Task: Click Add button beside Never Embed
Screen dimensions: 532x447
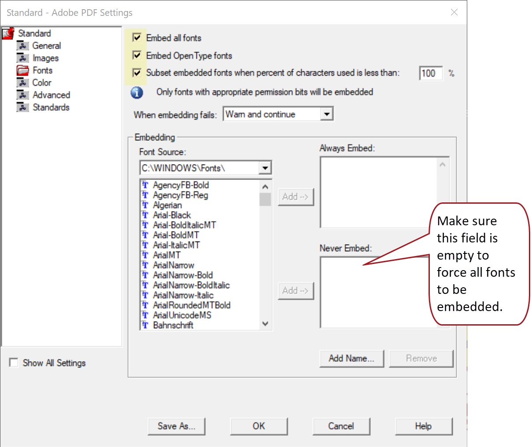Action: (296, 291)
